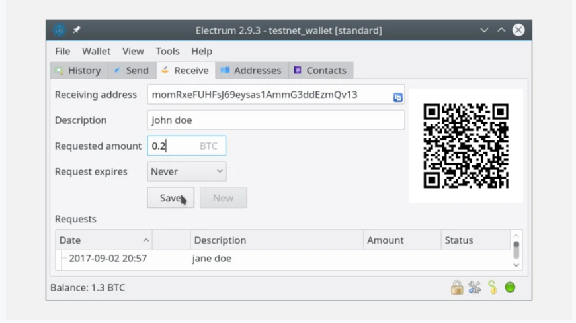Open seed icon in status bar
576x323 pixels.
pos(492,287)
